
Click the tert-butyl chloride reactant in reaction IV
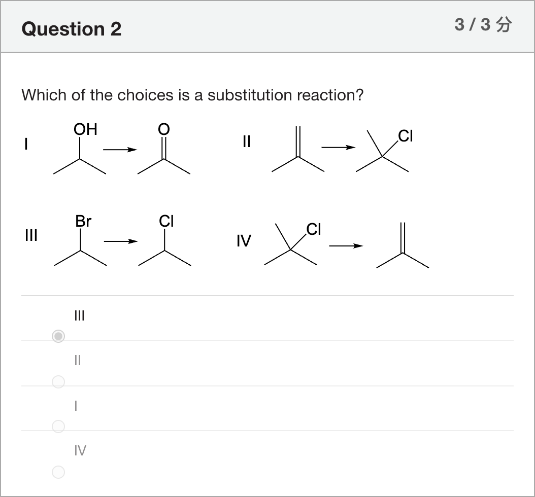click(293, 243)
